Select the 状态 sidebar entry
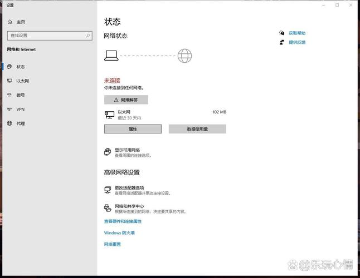This screenshot has height=278, width=360. 50,67
